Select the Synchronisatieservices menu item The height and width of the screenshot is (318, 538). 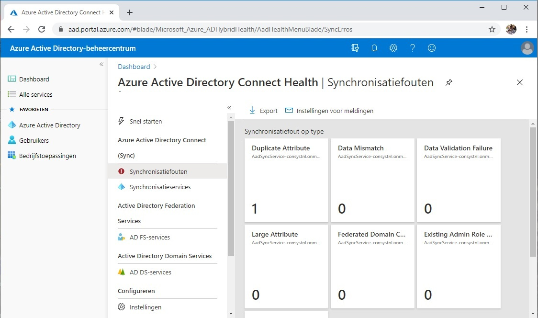(x=159, y=187)
